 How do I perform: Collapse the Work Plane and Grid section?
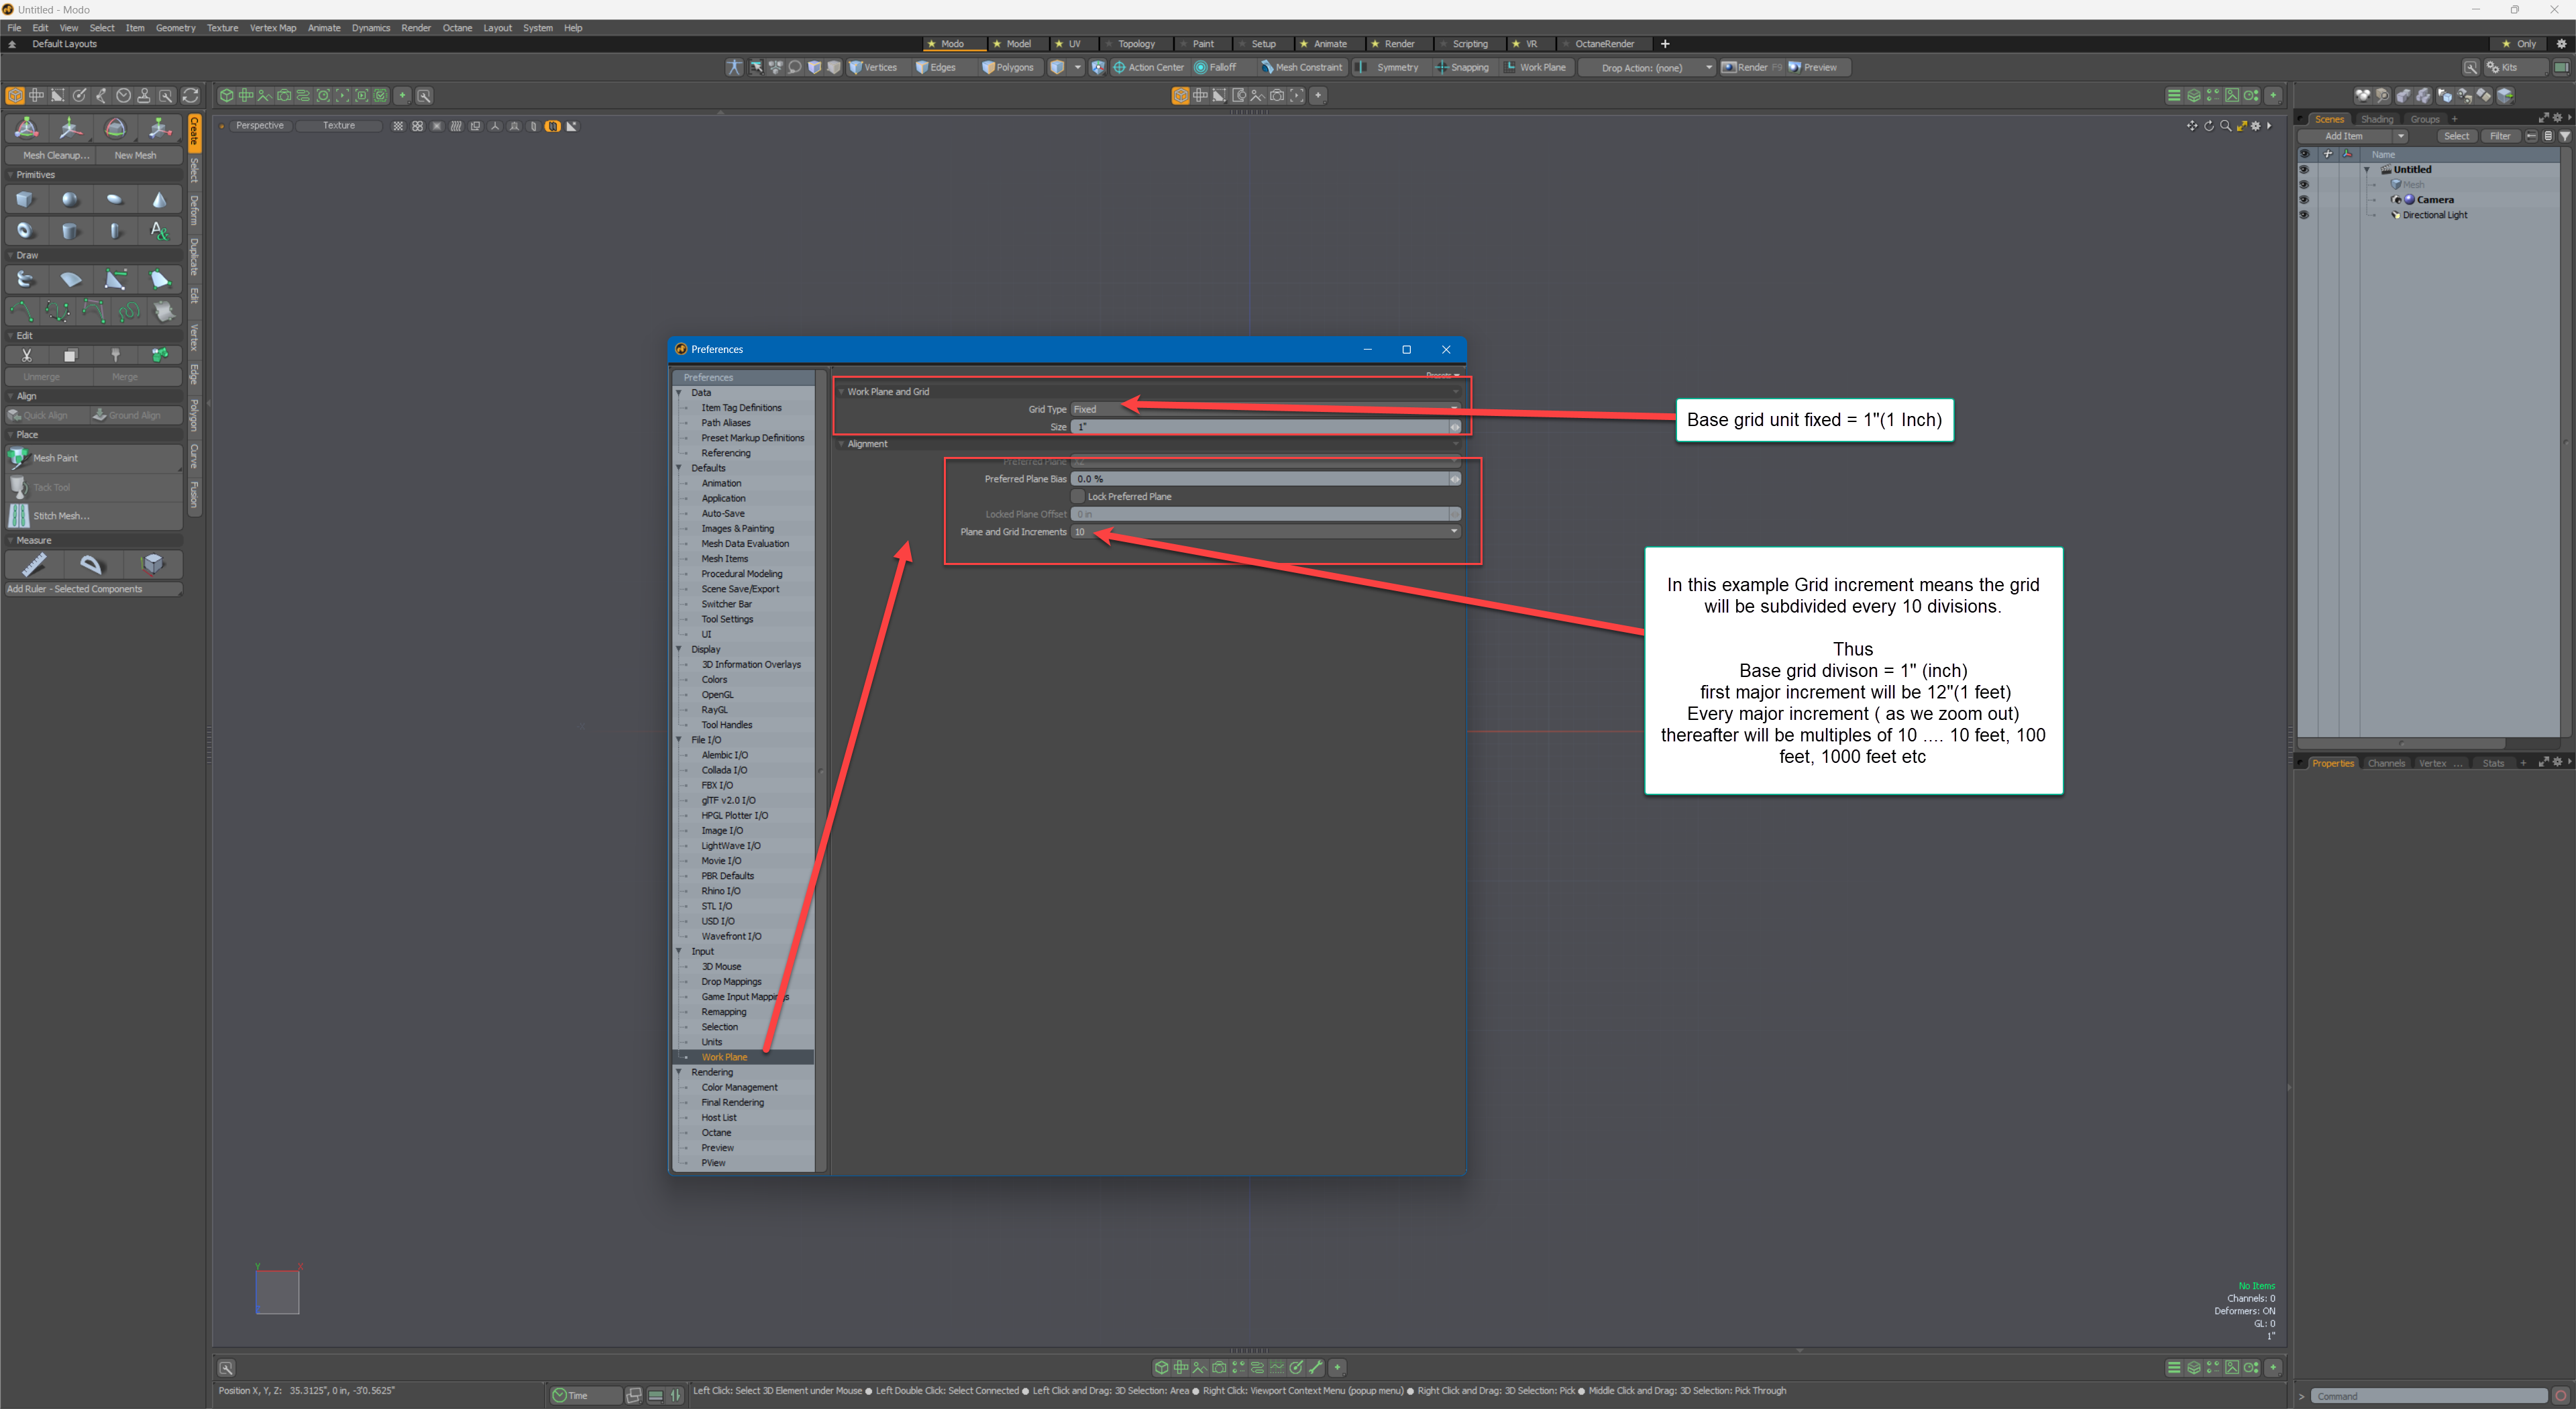point(841,391)
